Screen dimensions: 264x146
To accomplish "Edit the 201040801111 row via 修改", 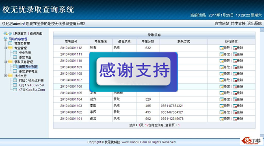I will (225, 54).
